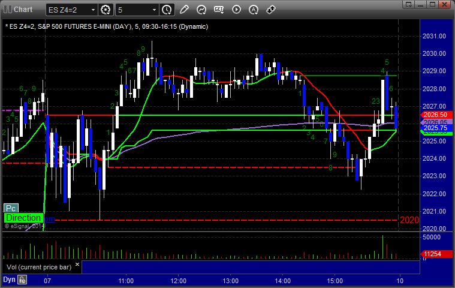Image resolution: width=455 pixels, height=288 pixels.
Task: Select the Vol (current price bar) label
Action: pyautogui.click(x=39, y=267)
